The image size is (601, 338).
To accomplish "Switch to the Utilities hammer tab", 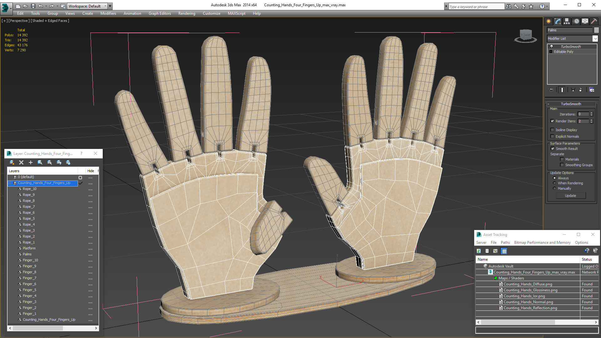I will pyautogui.click(x=594, y=21).
